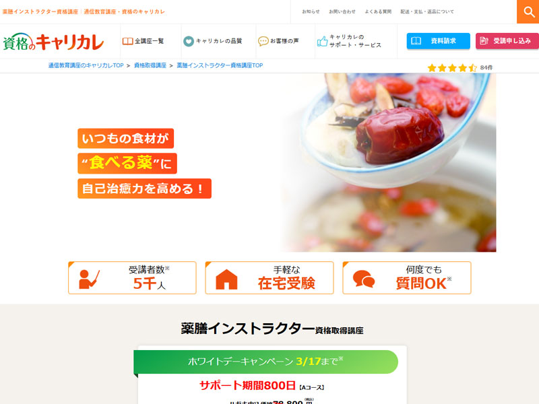Click the pink 受講申し込み button
The image size is (539, 404).
pos(507,41)
